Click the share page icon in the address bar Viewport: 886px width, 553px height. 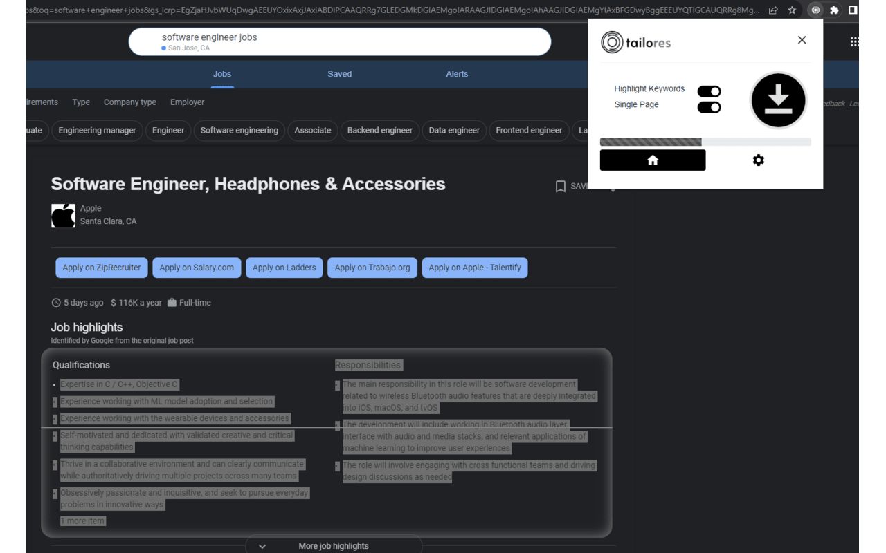[x=773, y=10]
